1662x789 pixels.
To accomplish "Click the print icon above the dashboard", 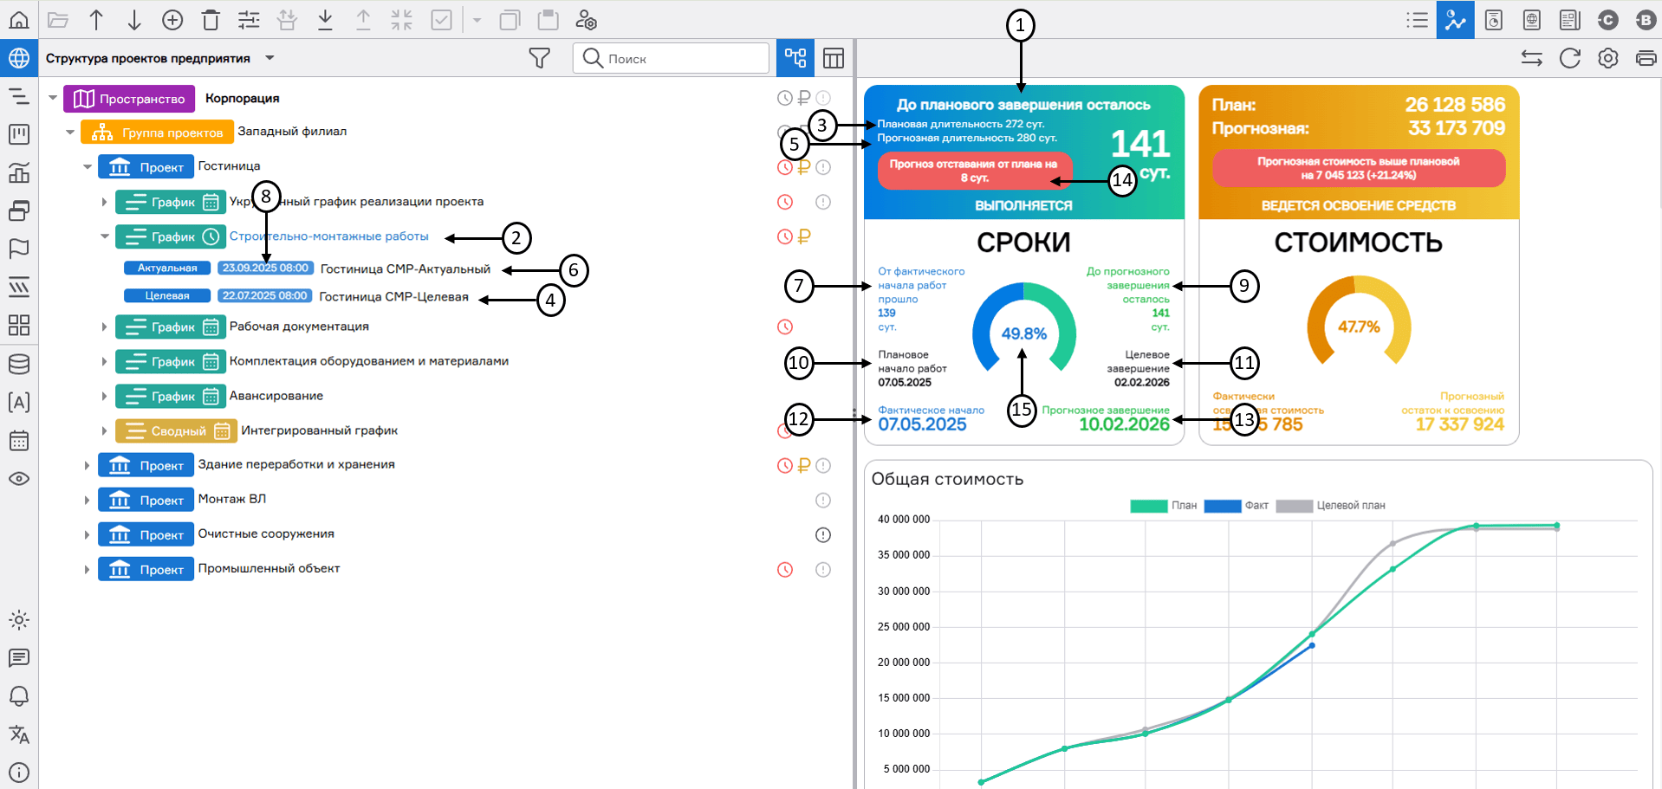I will (1645, 58).
